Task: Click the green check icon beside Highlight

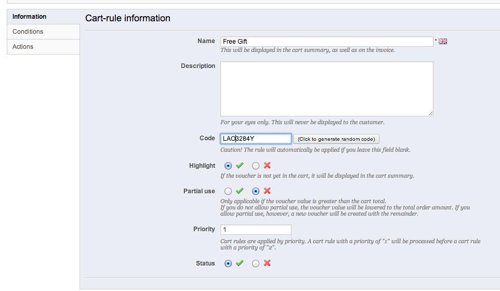Action: 240,166
